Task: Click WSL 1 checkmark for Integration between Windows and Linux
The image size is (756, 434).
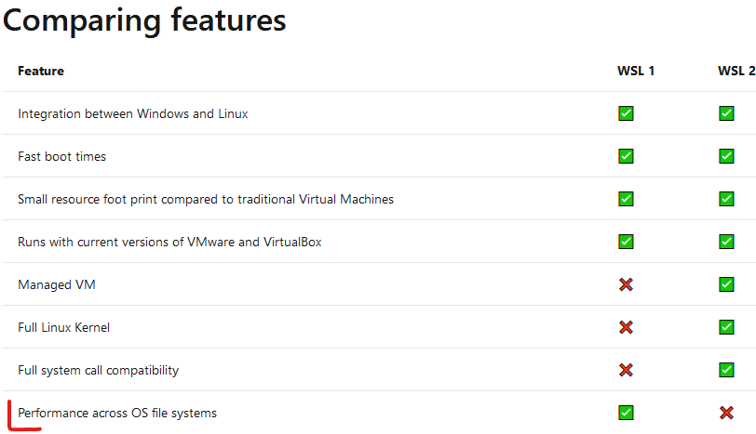Action: [626, 113]
